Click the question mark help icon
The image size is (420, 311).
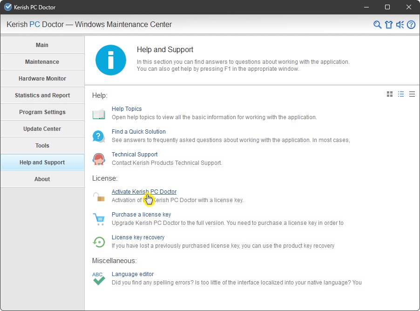411,25
